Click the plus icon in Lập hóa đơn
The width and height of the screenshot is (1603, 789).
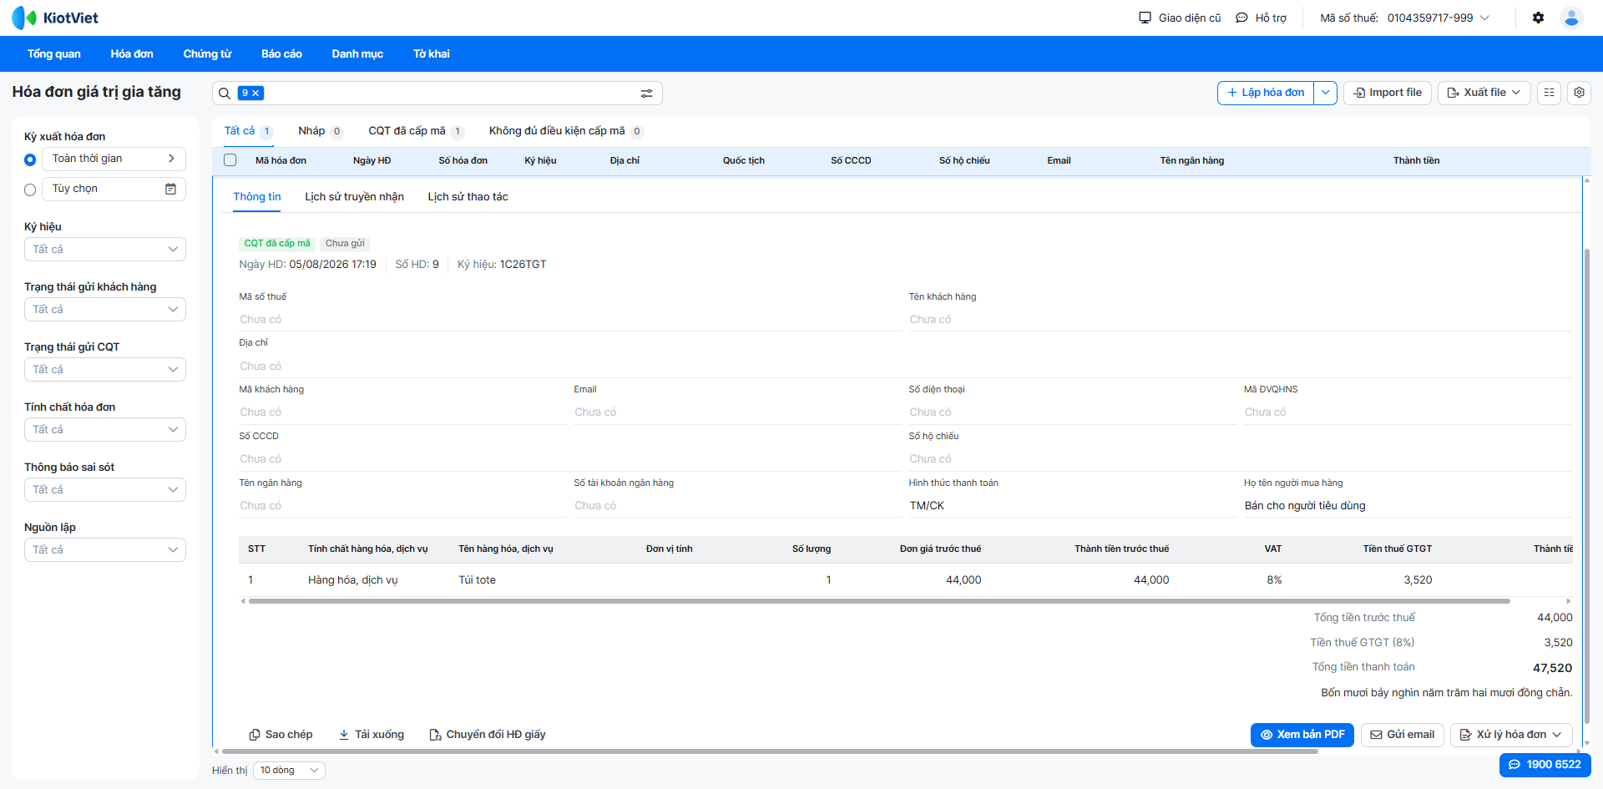(x=1232, y=93)
